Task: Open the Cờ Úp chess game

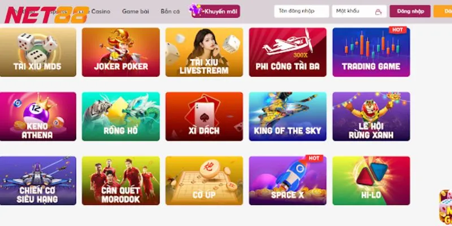Action: [205, 181]
